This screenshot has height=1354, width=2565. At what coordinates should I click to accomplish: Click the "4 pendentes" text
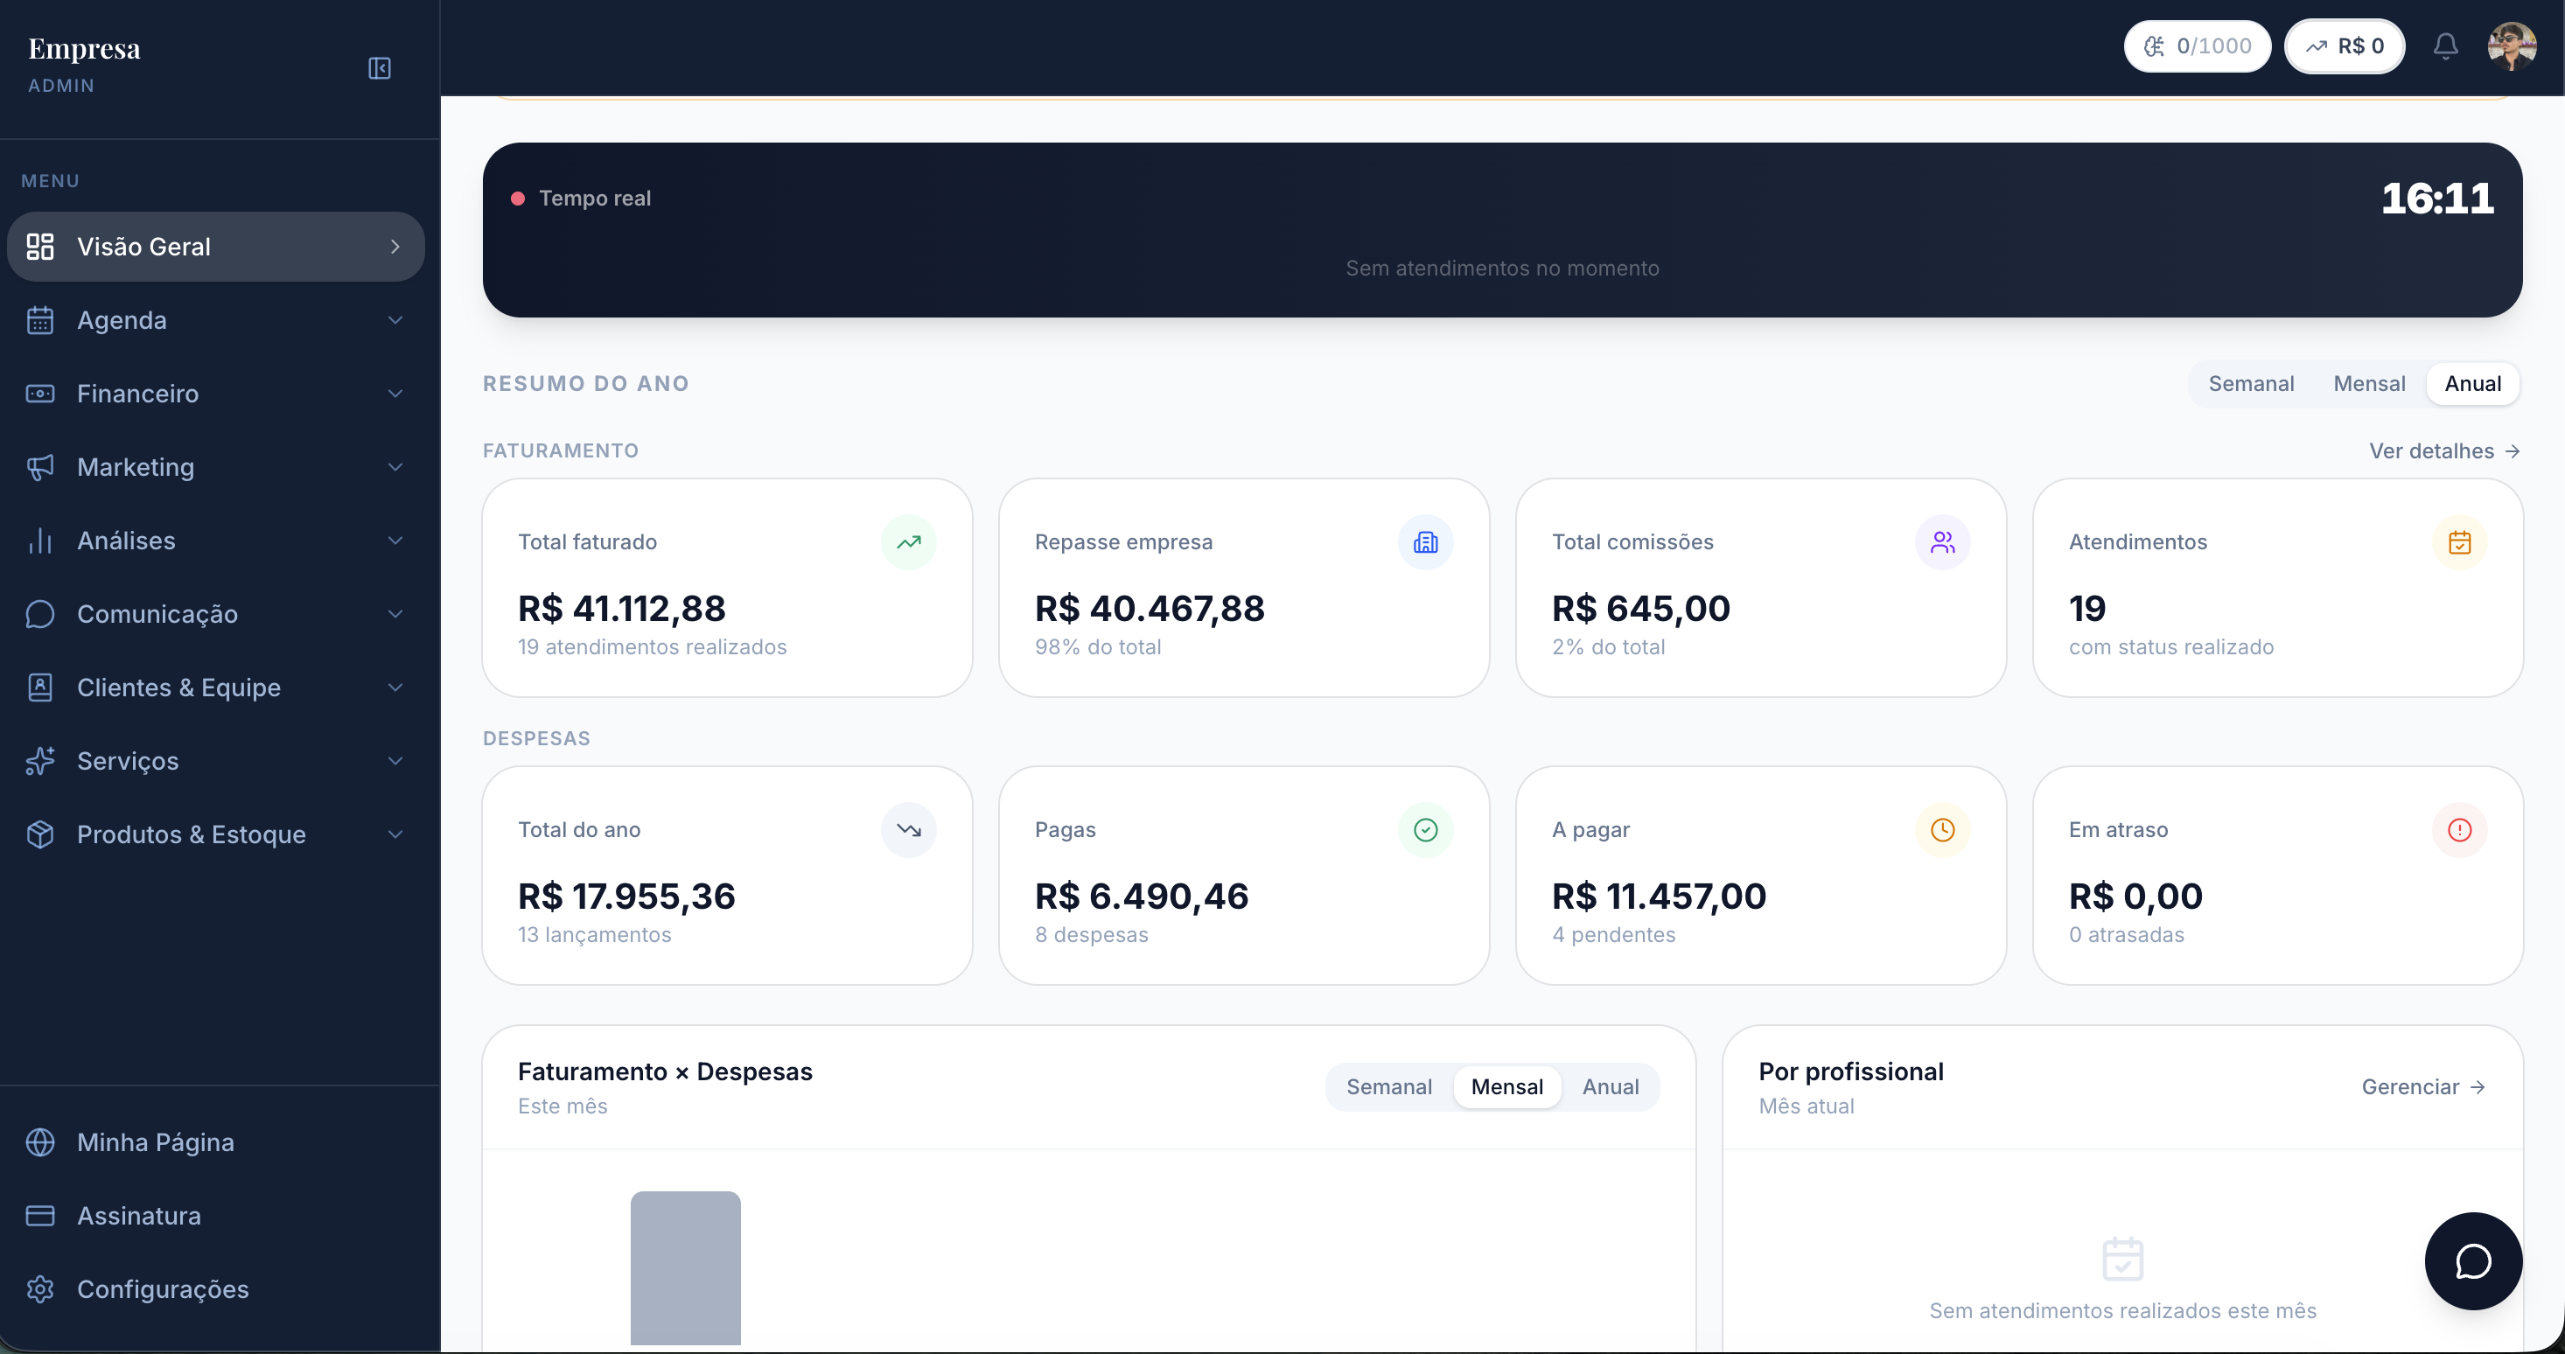(x=1613, y=935)
